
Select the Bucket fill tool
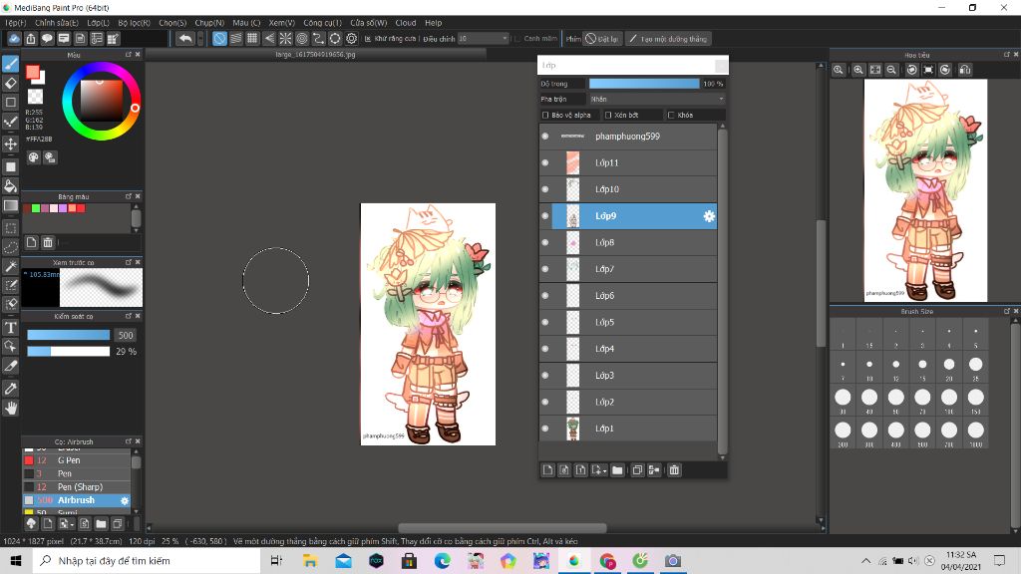(x=10, y=186)
